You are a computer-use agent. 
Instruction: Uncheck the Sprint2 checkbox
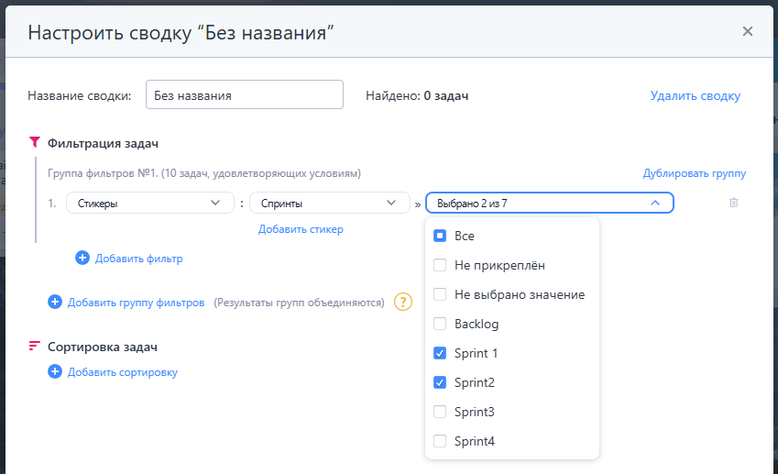click(440, 382)
